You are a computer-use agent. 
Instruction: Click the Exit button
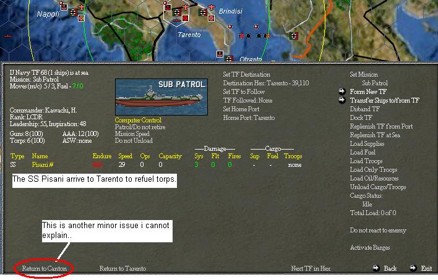tap(426, 268)
